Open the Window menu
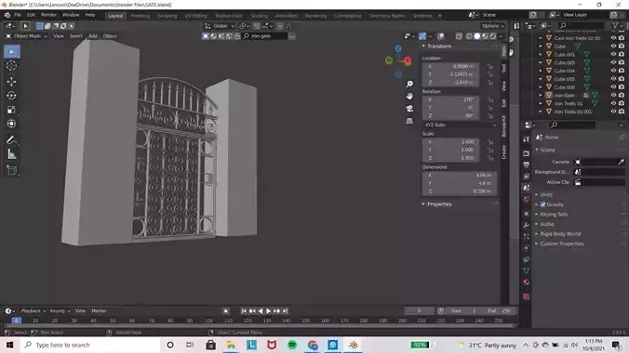 point(71,15)
